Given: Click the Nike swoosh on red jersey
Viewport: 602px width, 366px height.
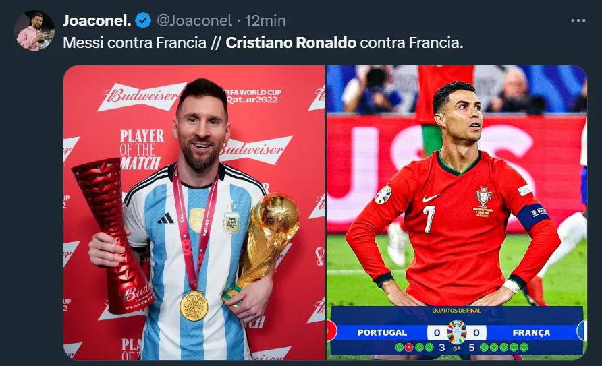Looking at the screenshot, I should 431,197.
